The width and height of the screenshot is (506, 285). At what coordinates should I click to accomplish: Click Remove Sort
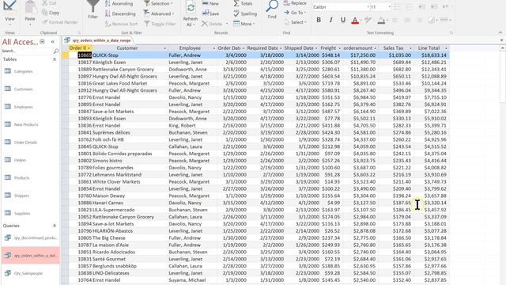click(121, 24)
